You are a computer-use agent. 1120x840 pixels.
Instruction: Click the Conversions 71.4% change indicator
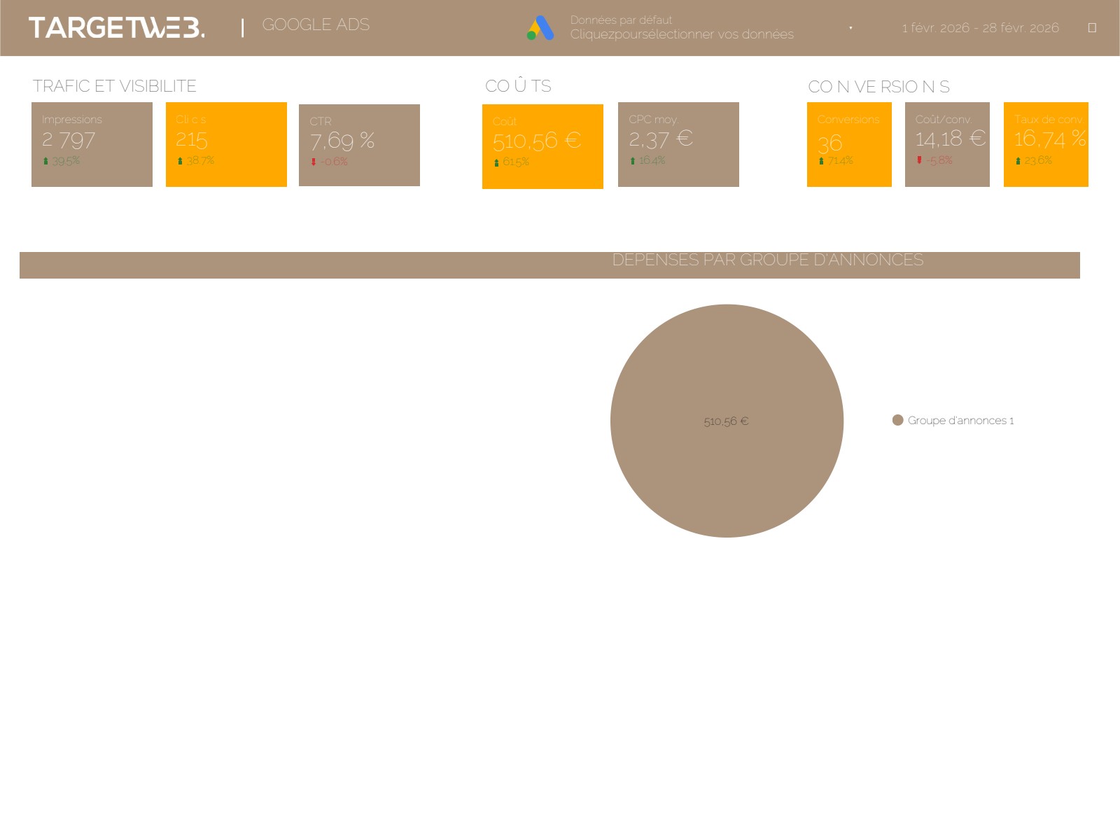tap(836, 161)
